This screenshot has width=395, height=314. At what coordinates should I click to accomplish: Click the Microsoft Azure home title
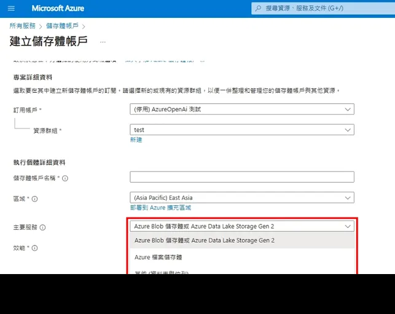58,9
